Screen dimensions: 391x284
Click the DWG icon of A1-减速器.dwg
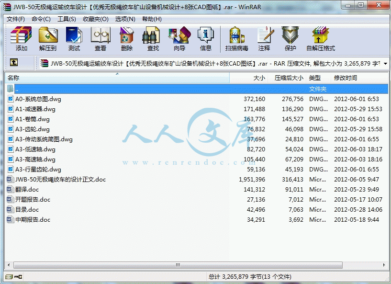click(x=11, y=109)
